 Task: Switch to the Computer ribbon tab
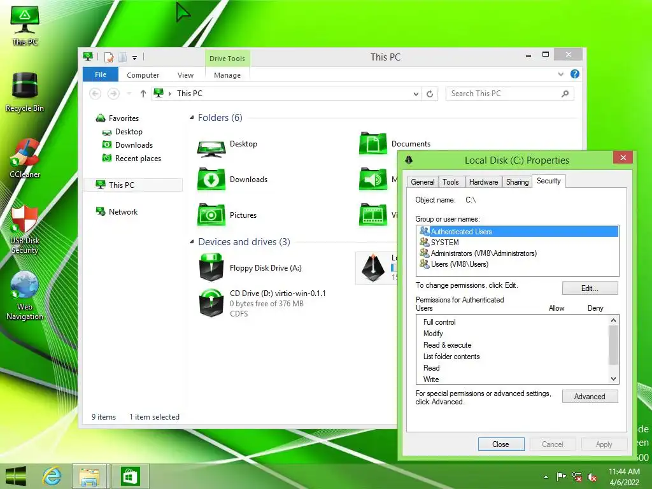click(143, 75)
